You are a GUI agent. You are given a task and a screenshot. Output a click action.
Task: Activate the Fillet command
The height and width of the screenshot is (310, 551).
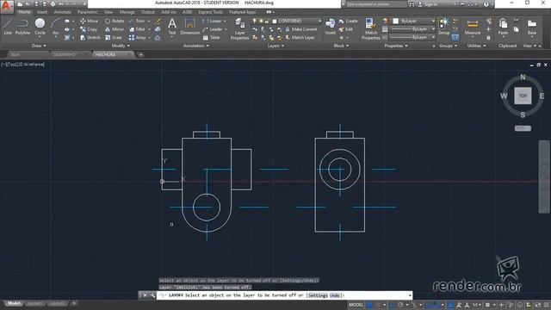pyautogui.click(x=137, y=29)
